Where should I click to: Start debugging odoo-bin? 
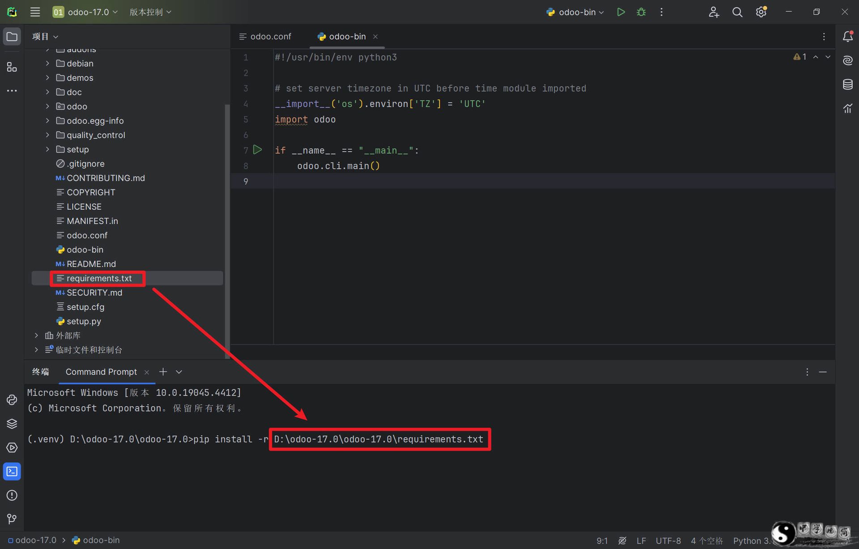point(641,12)
